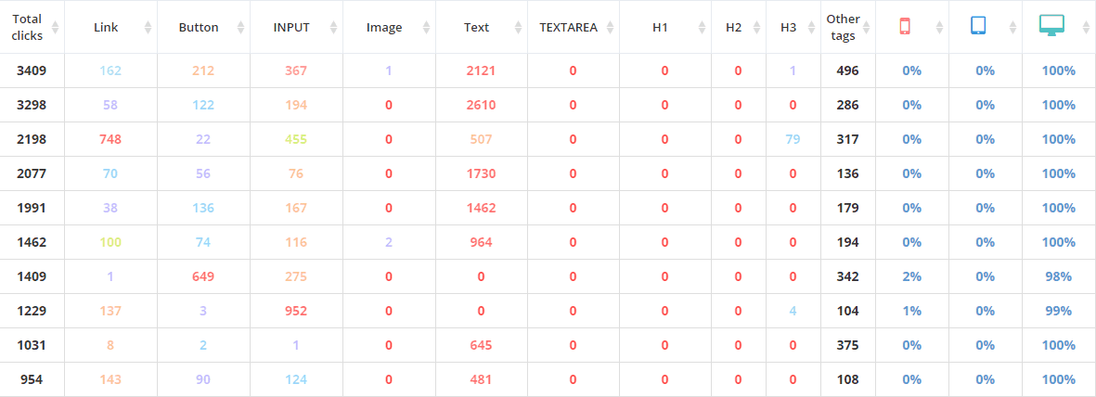Select the H3 column header
Screen dimensions: 1096x397
click(x=788, y=28)
